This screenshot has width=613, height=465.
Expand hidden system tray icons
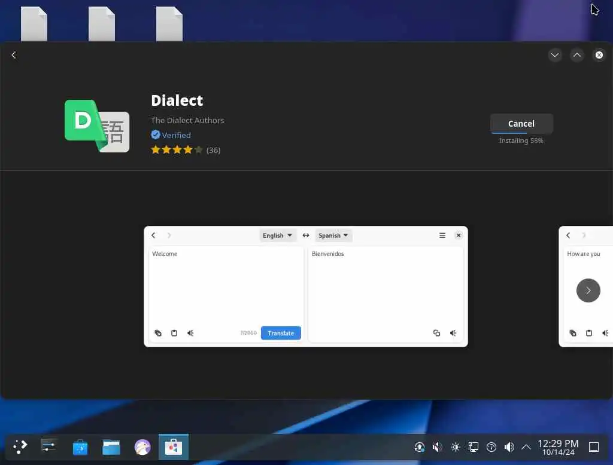(x=526, y=446)
